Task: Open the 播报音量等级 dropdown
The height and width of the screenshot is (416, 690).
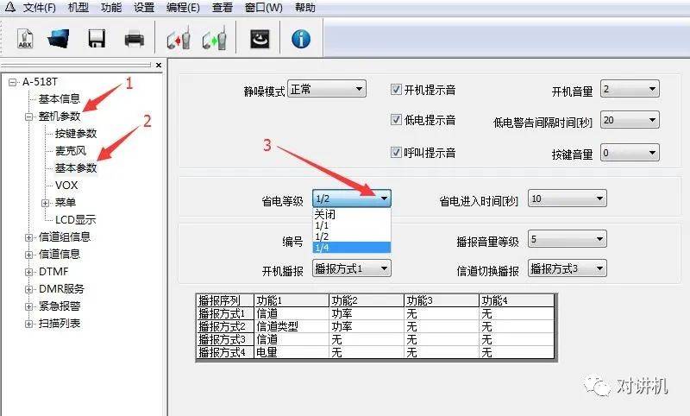Action: click(x=568, y=239)
